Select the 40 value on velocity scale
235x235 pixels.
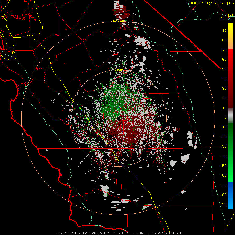pos(224,79)
